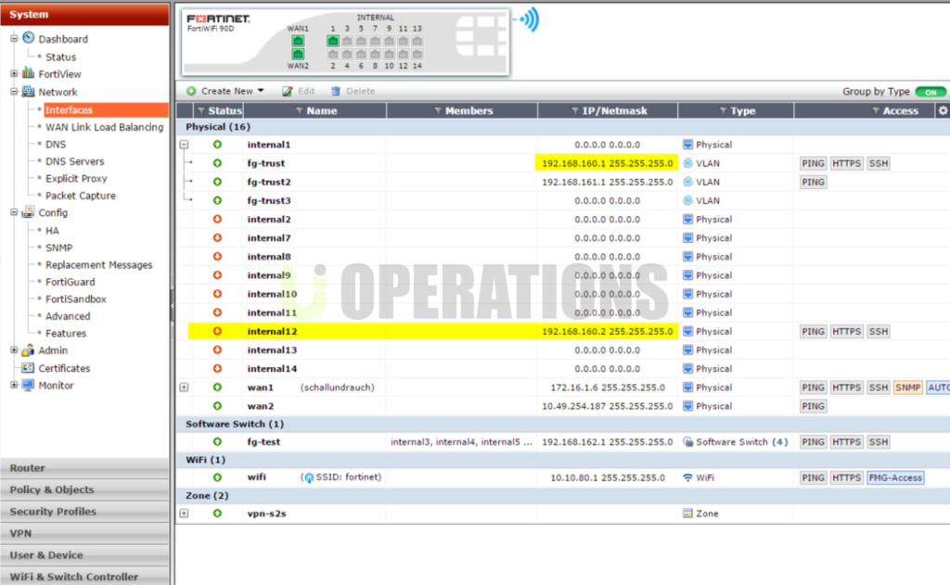Click fg-trust VLAN type icon

[x=687, y=163]
